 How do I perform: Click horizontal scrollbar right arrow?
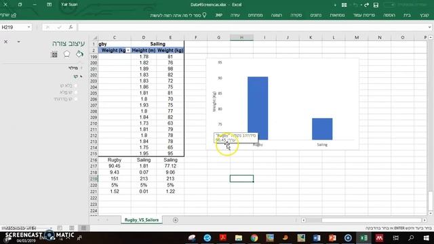[425, 220]
